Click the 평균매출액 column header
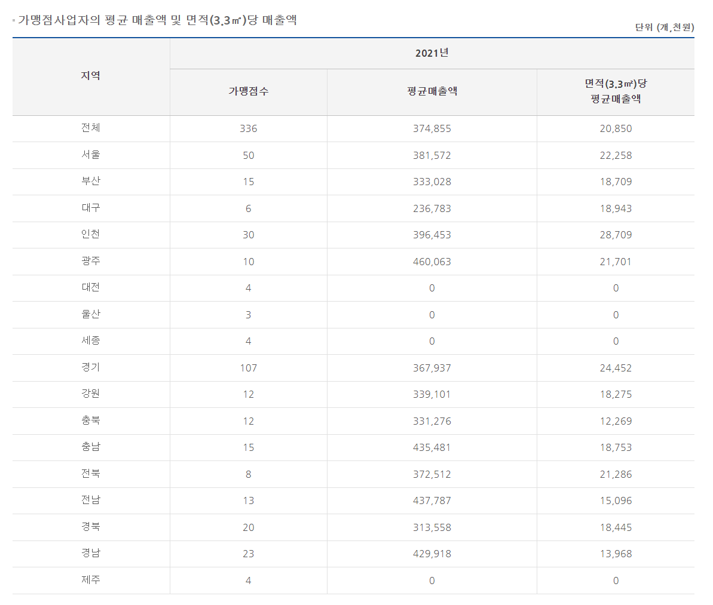 click(432, 91)
